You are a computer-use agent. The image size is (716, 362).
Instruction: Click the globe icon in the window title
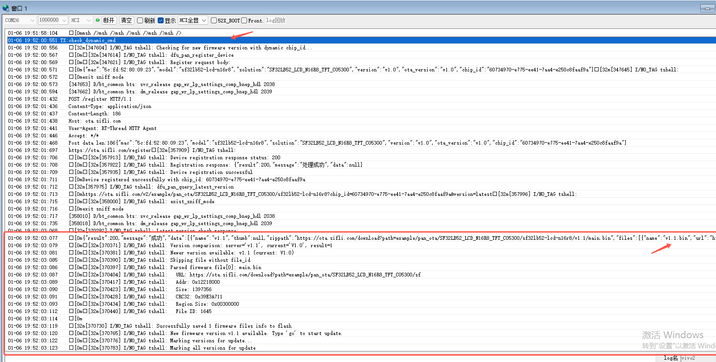click(x=6, y=8)
